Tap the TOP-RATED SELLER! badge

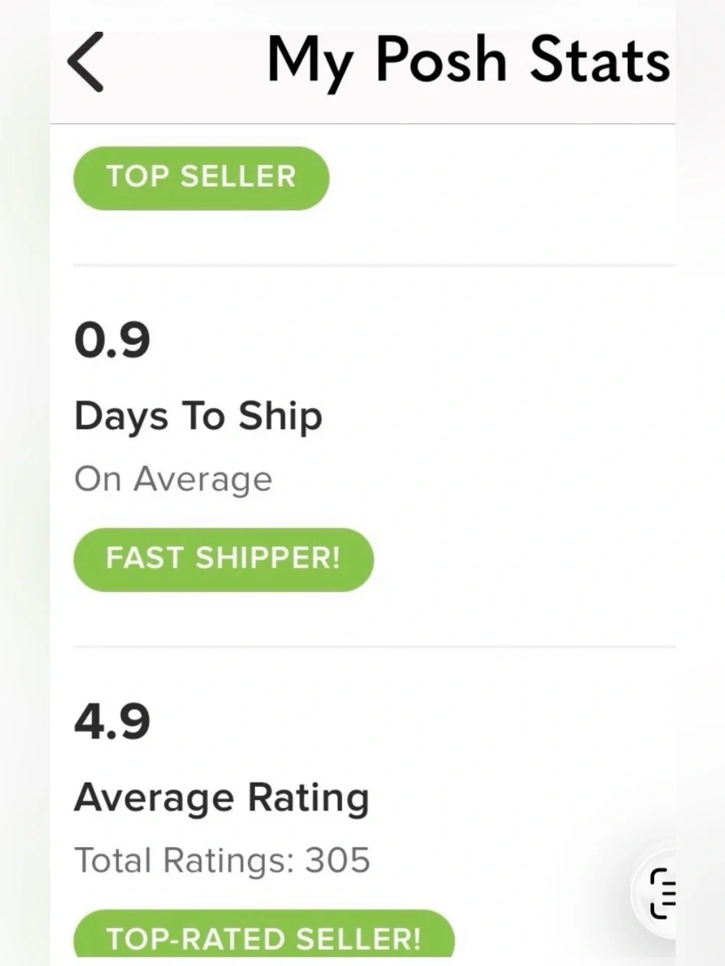click(x=264, y=934)
